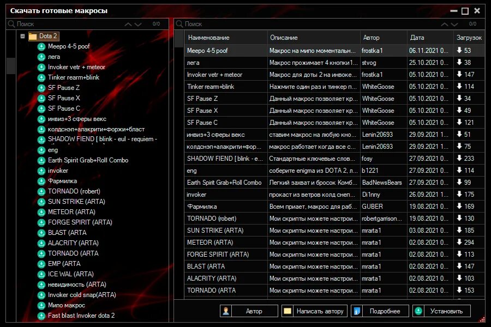Go to previous search result in right panel
Screen dimensions: 491x327
[x=444, y=24]
